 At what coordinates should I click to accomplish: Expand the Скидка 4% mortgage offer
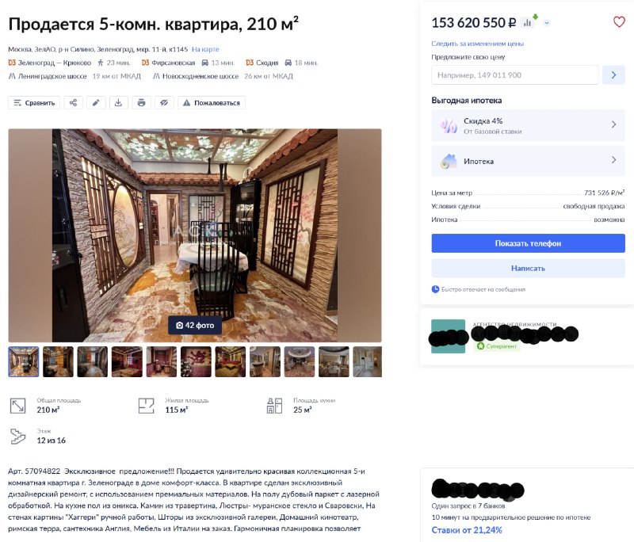click(528, 126)
